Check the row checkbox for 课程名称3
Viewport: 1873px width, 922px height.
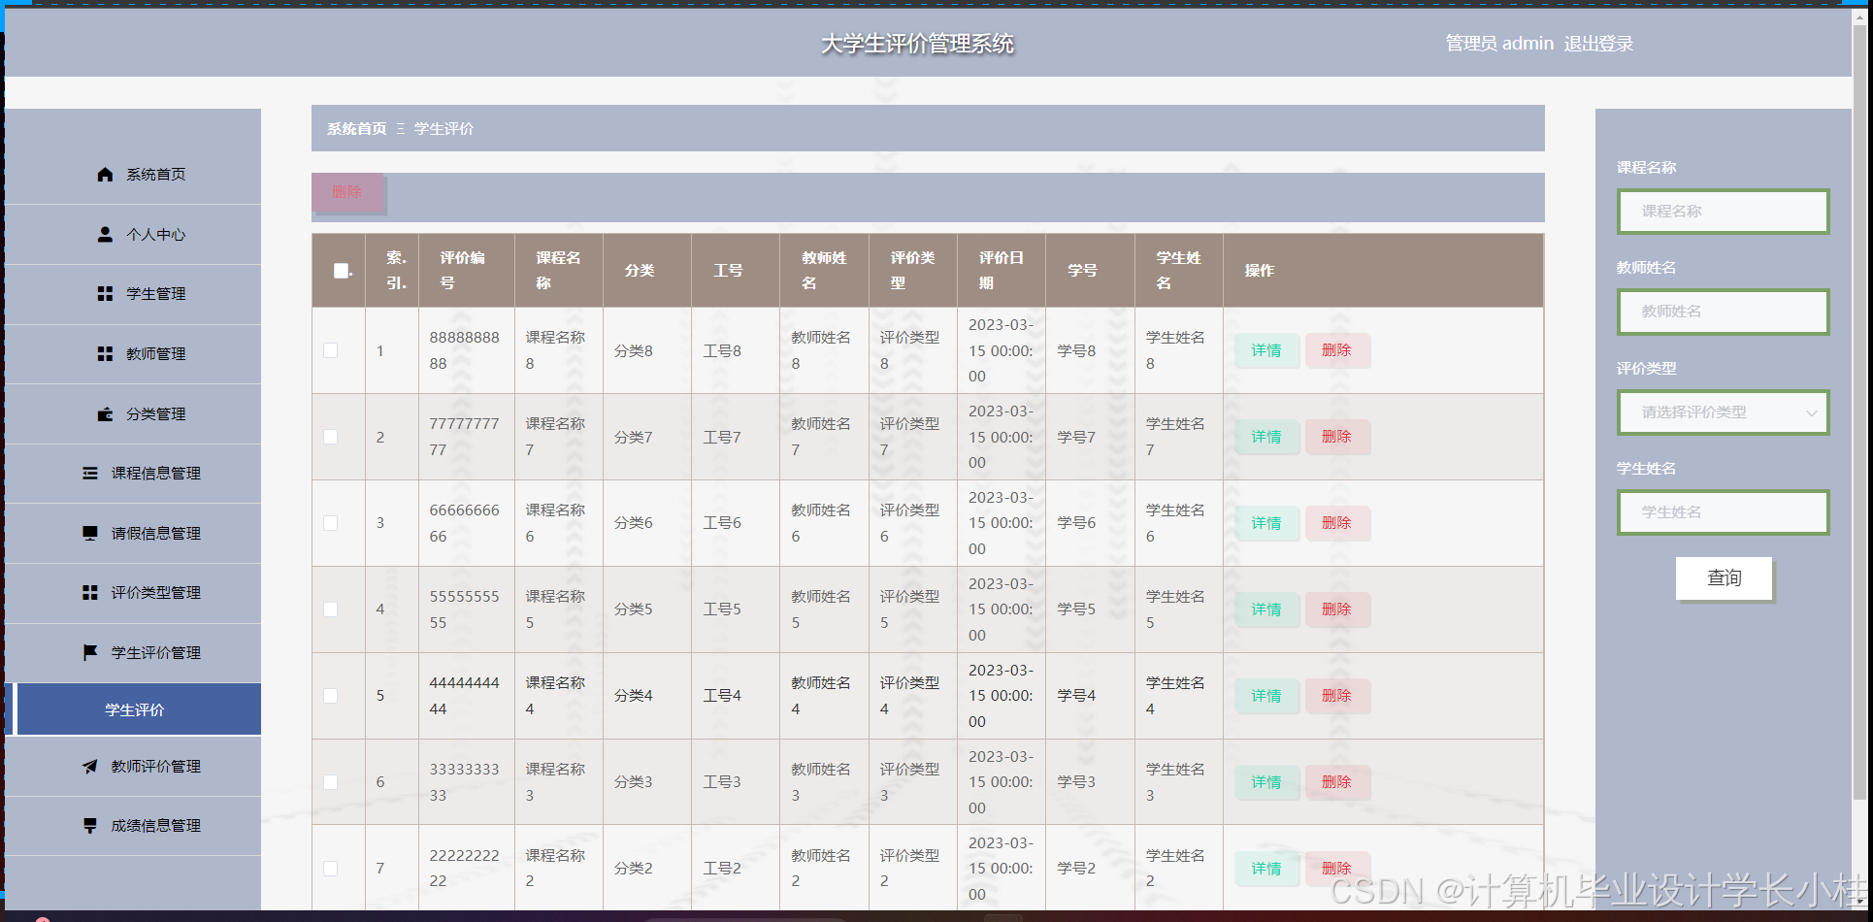[331, 782]
